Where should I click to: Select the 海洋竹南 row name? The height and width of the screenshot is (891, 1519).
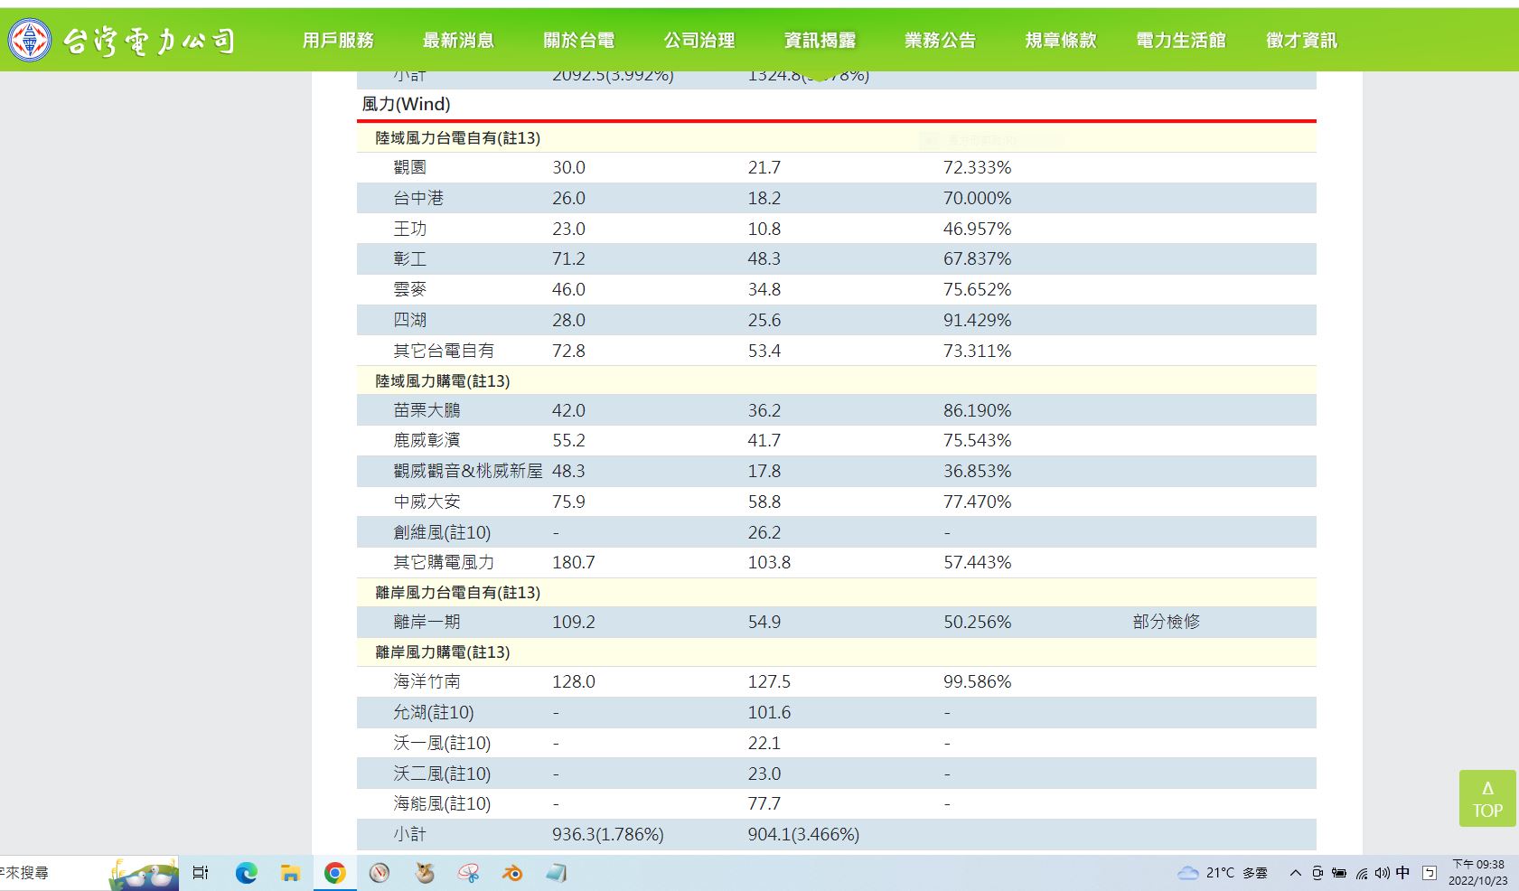(x=427, y=681)
